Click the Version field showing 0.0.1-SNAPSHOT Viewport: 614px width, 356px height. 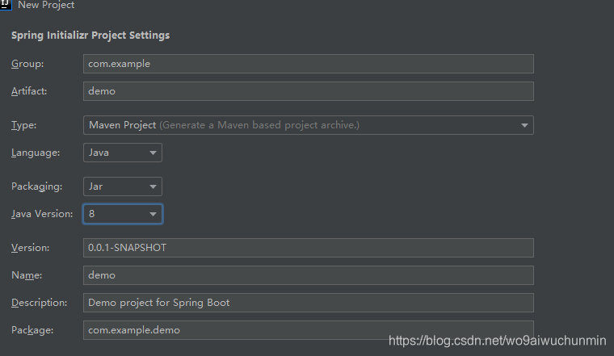pyautogui.click(x=308, y=248)
